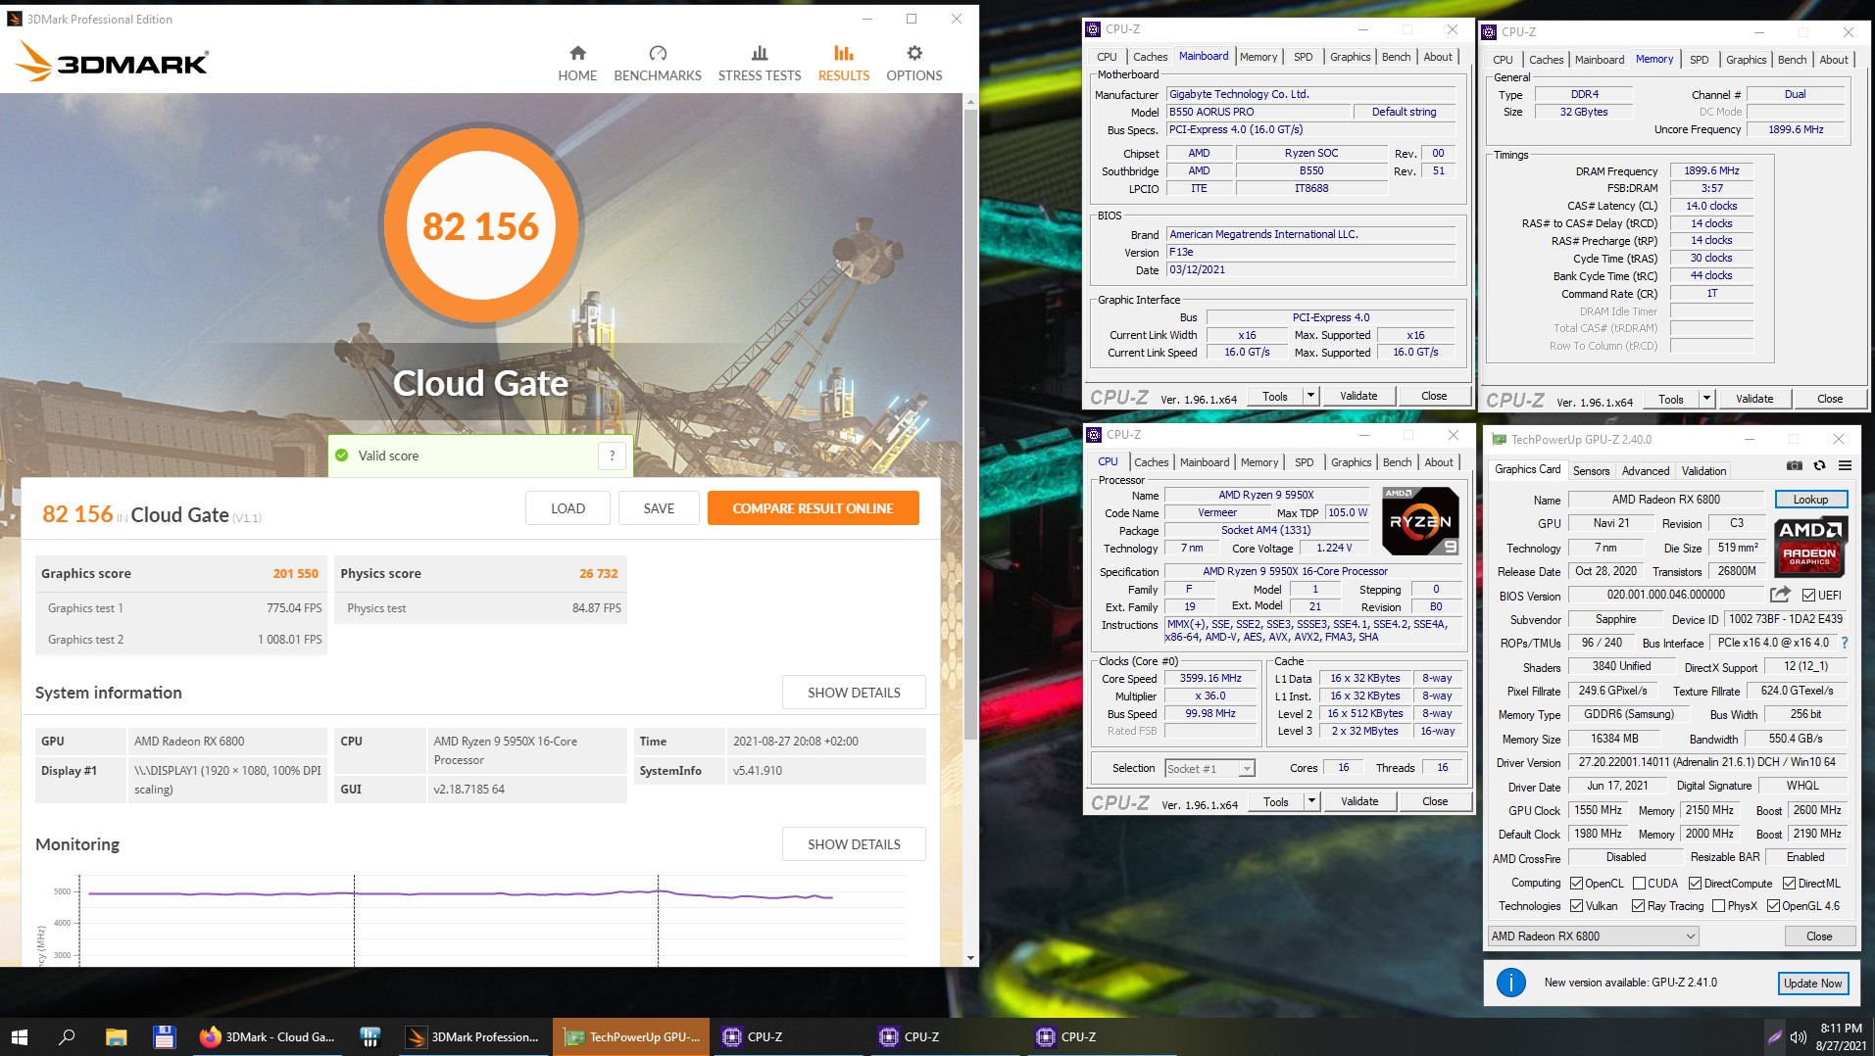Click the monitoring frequency graph line
Viewport: 1875px width, 1056px height.
(461, 893)
